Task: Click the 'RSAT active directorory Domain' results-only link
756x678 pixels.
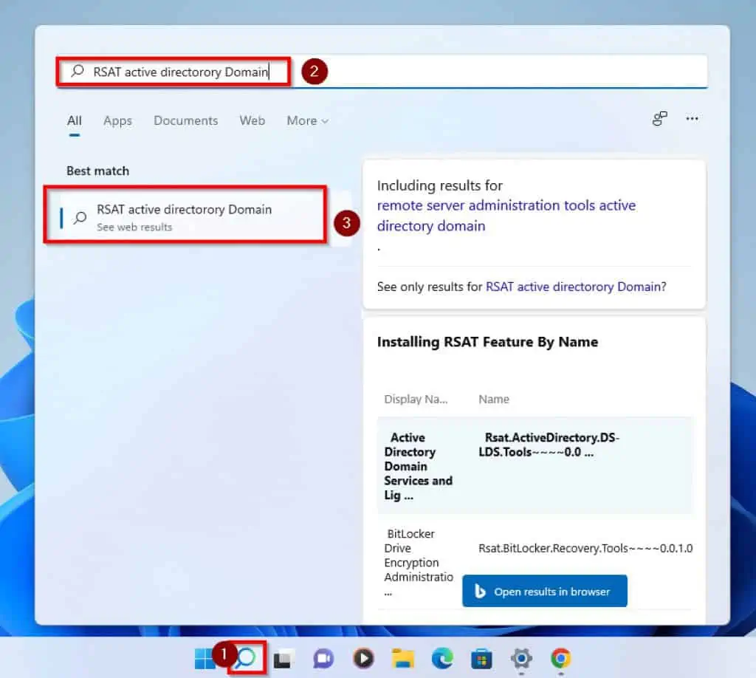Action: click(573, 287)
